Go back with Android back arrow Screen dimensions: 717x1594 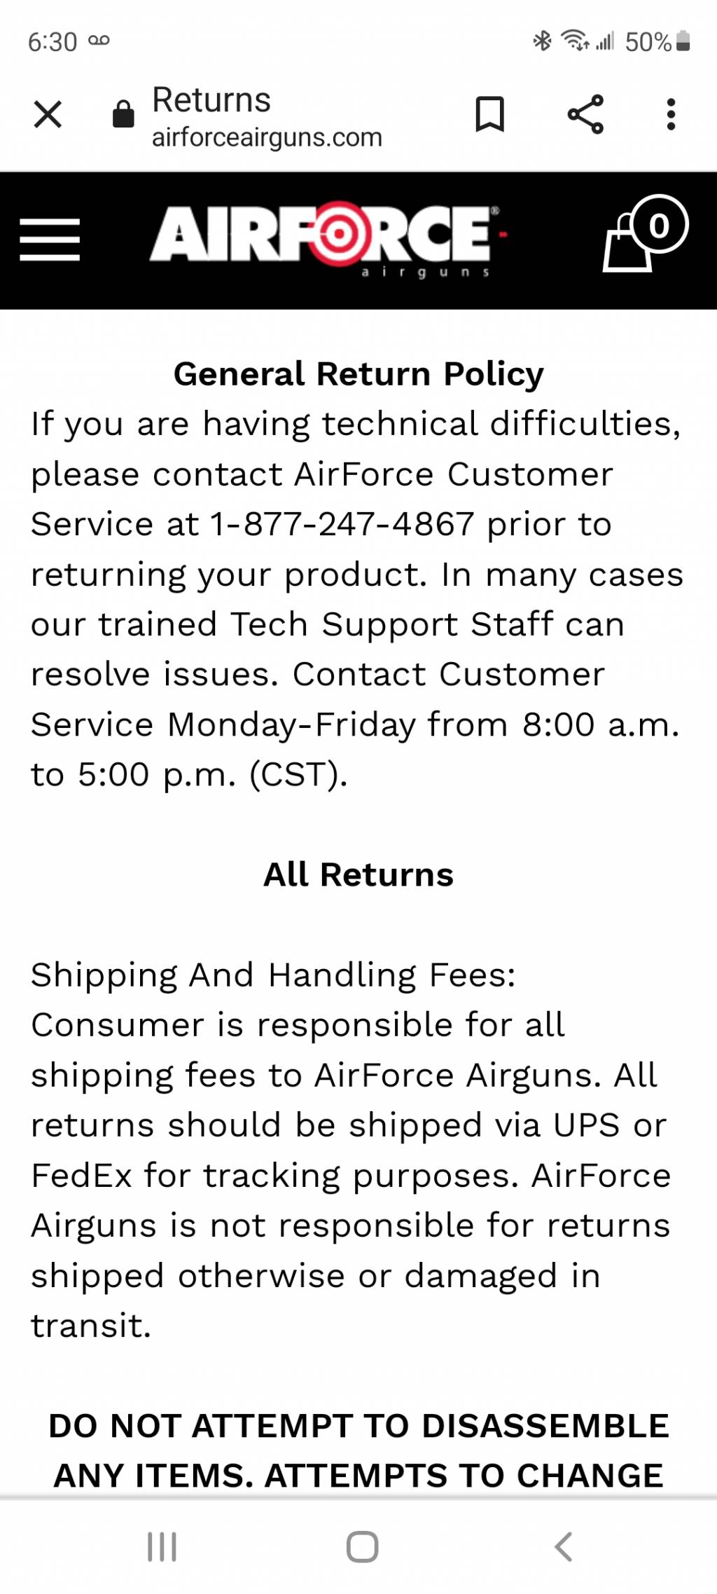tap(564, 1546)
